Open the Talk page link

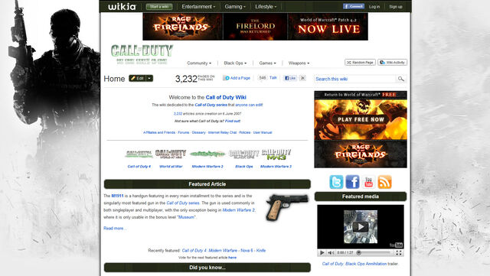tap(273, 78)
